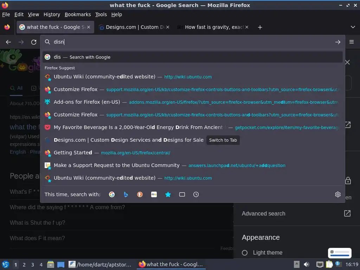Image resolution: width=360 pixels, height=270 pixels.
Task: Open removable media eject tray icon
Action: [297, 264]
